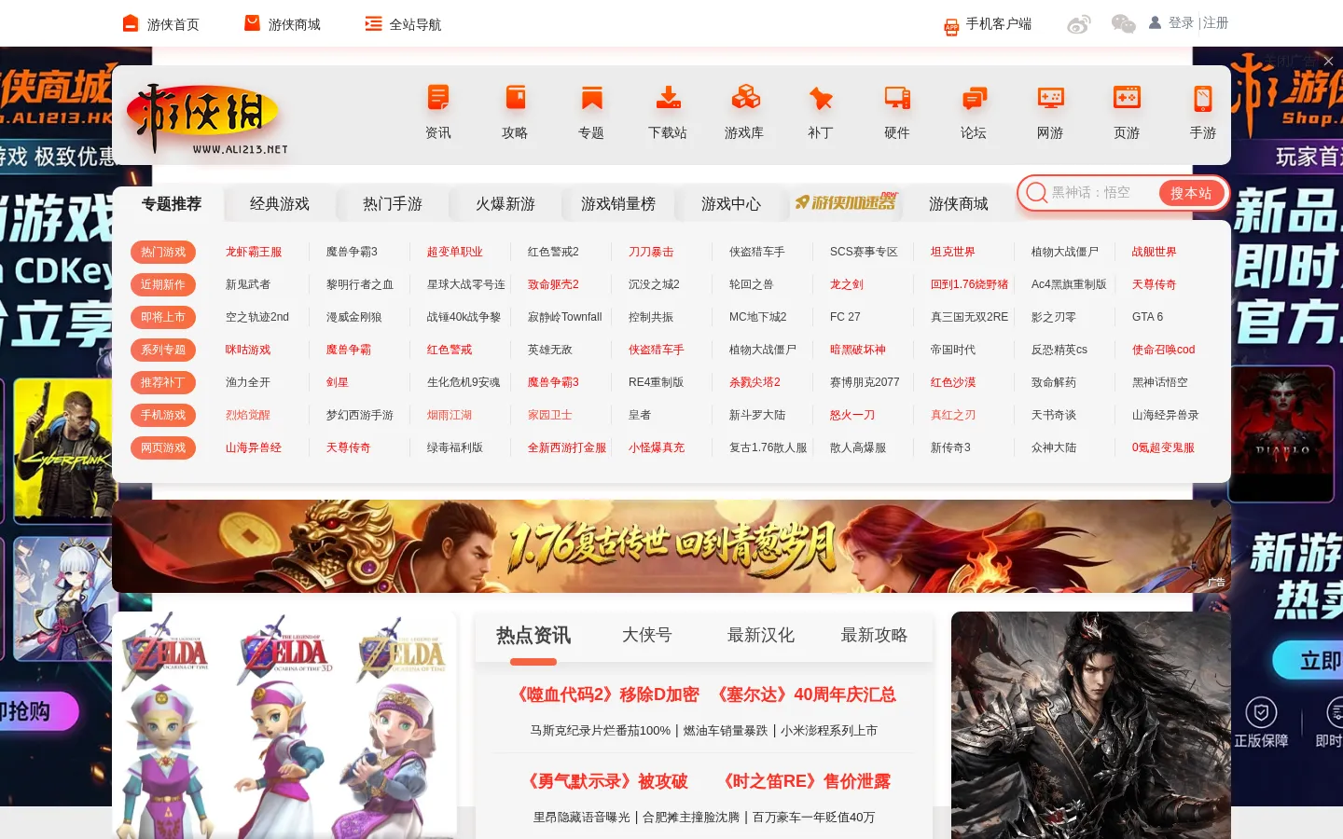The image size is (1343, 839).
Task: Open the 游侠加速器 tab
Action: pyautogui.click(x=846, y=202)
